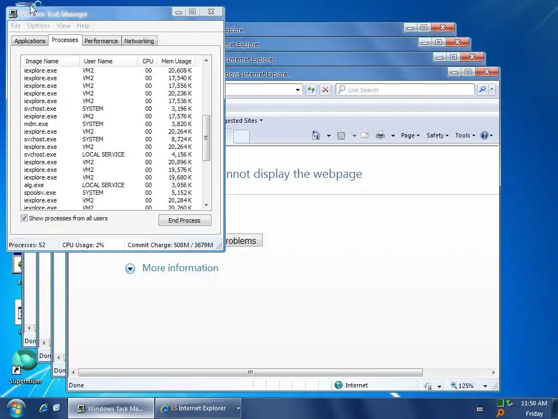Click the Home icon in IE command bar

[316, 135]
